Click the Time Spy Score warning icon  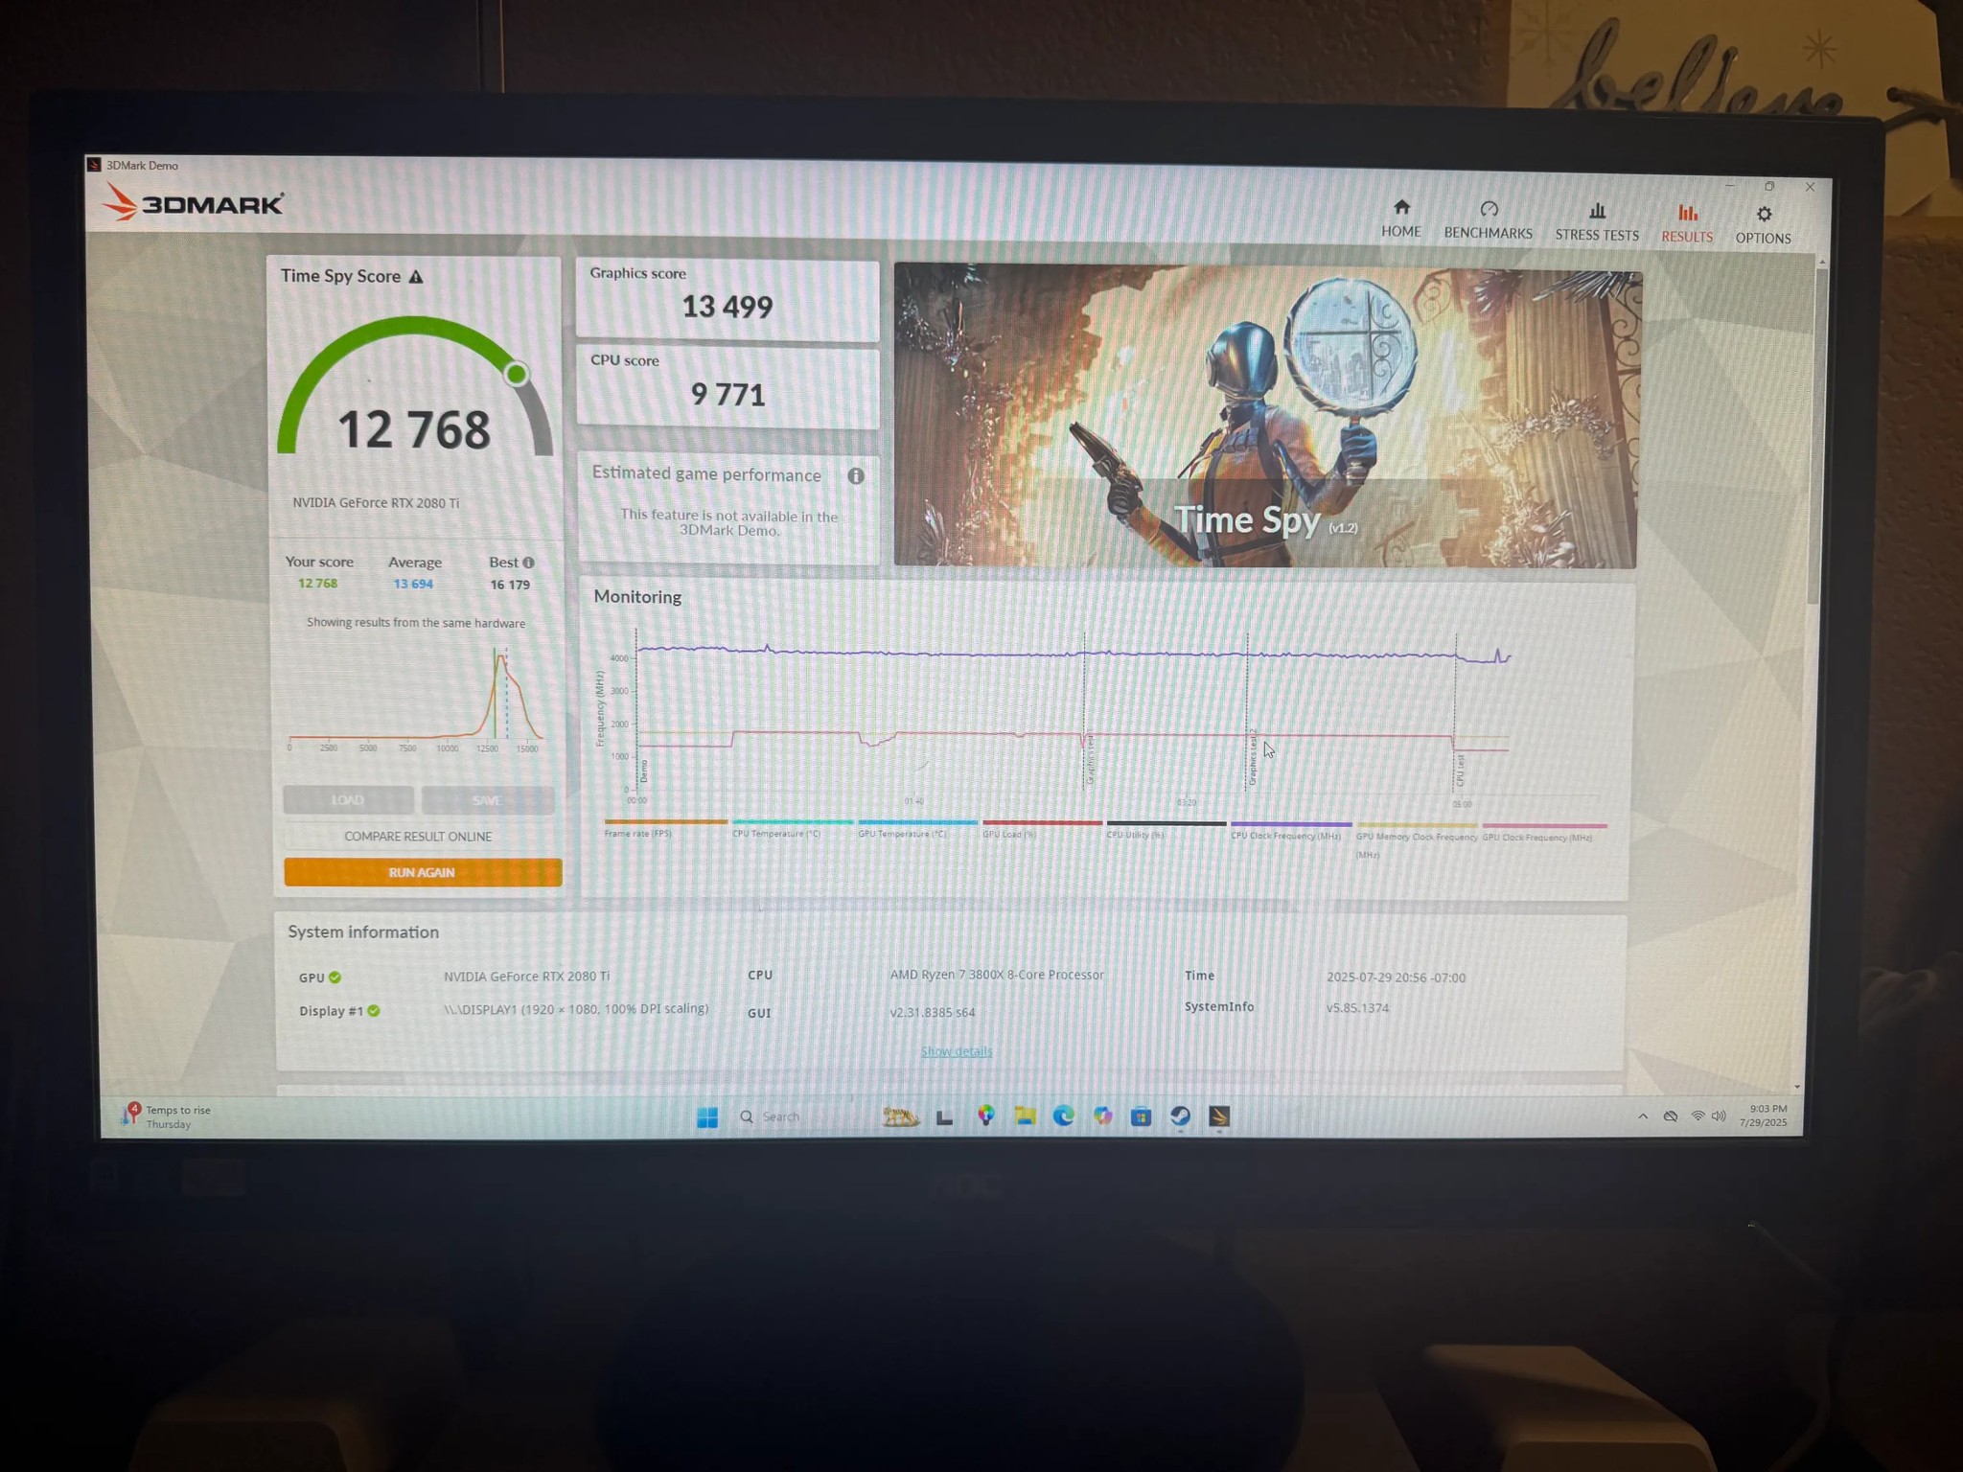pyautogui.click(x=416, y=277)
